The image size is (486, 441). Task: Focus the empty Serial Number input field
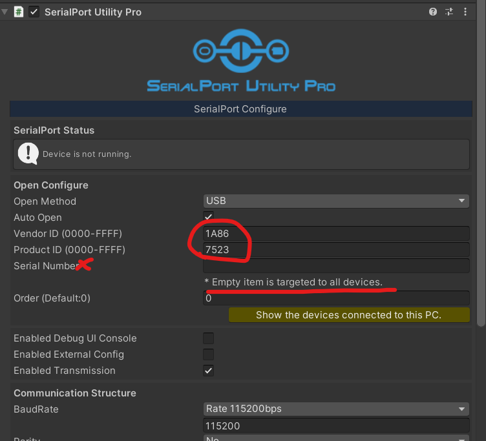click(335, 266)
